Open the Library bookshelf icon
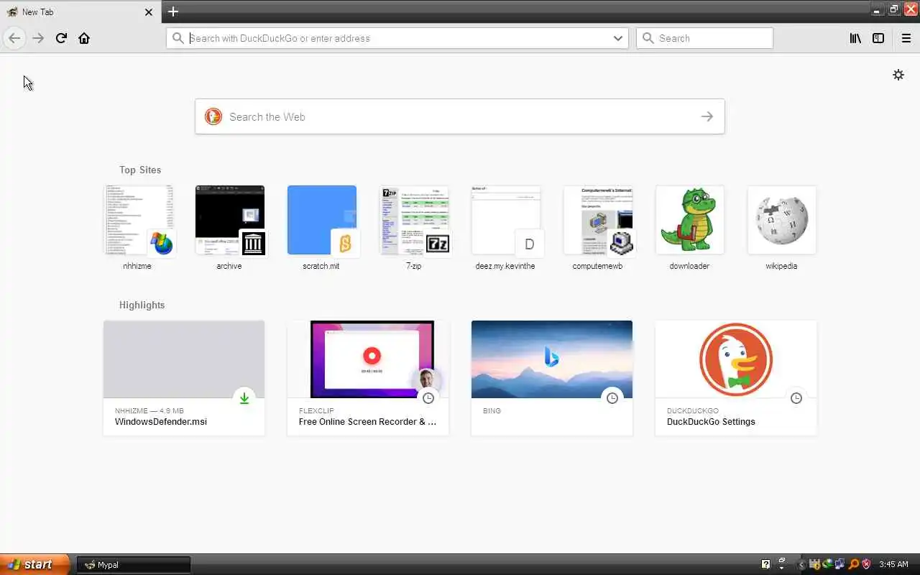Image resolution: width=920 pixels, height=575 pixels. pos(855,38)
